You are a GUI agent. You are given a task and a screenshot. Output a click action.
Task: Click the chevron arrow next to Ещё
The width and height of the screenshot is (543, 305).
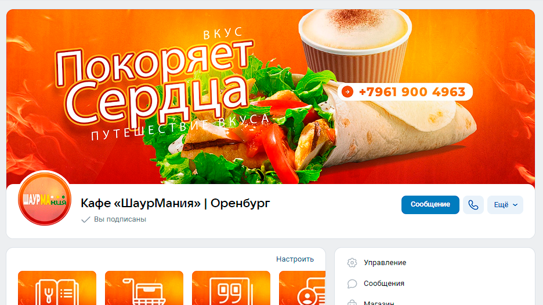click(515, 205)
